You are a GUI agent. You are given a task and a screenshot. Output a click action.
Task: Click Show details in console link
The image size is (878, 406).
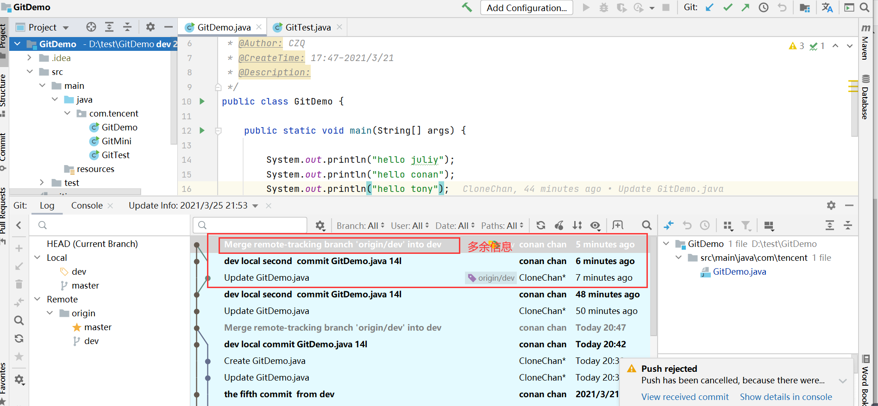pos(786,397)
